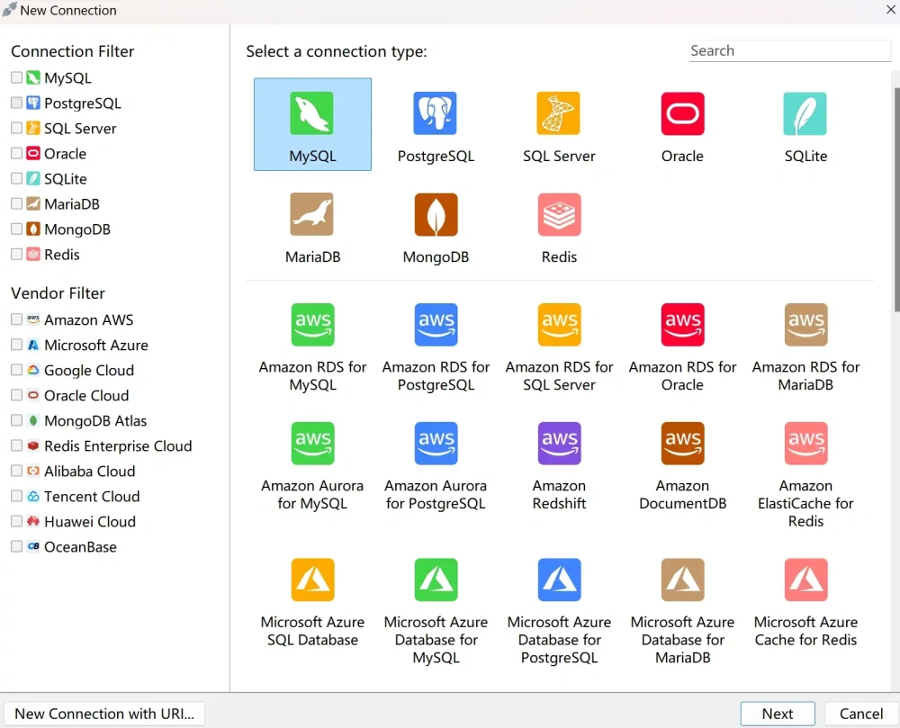Close the New Connection window
900x728 pixels.
(890, 10)
